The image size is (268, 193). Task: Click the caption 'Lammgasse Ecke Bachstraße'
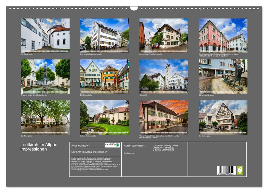[x=150, y=54]
